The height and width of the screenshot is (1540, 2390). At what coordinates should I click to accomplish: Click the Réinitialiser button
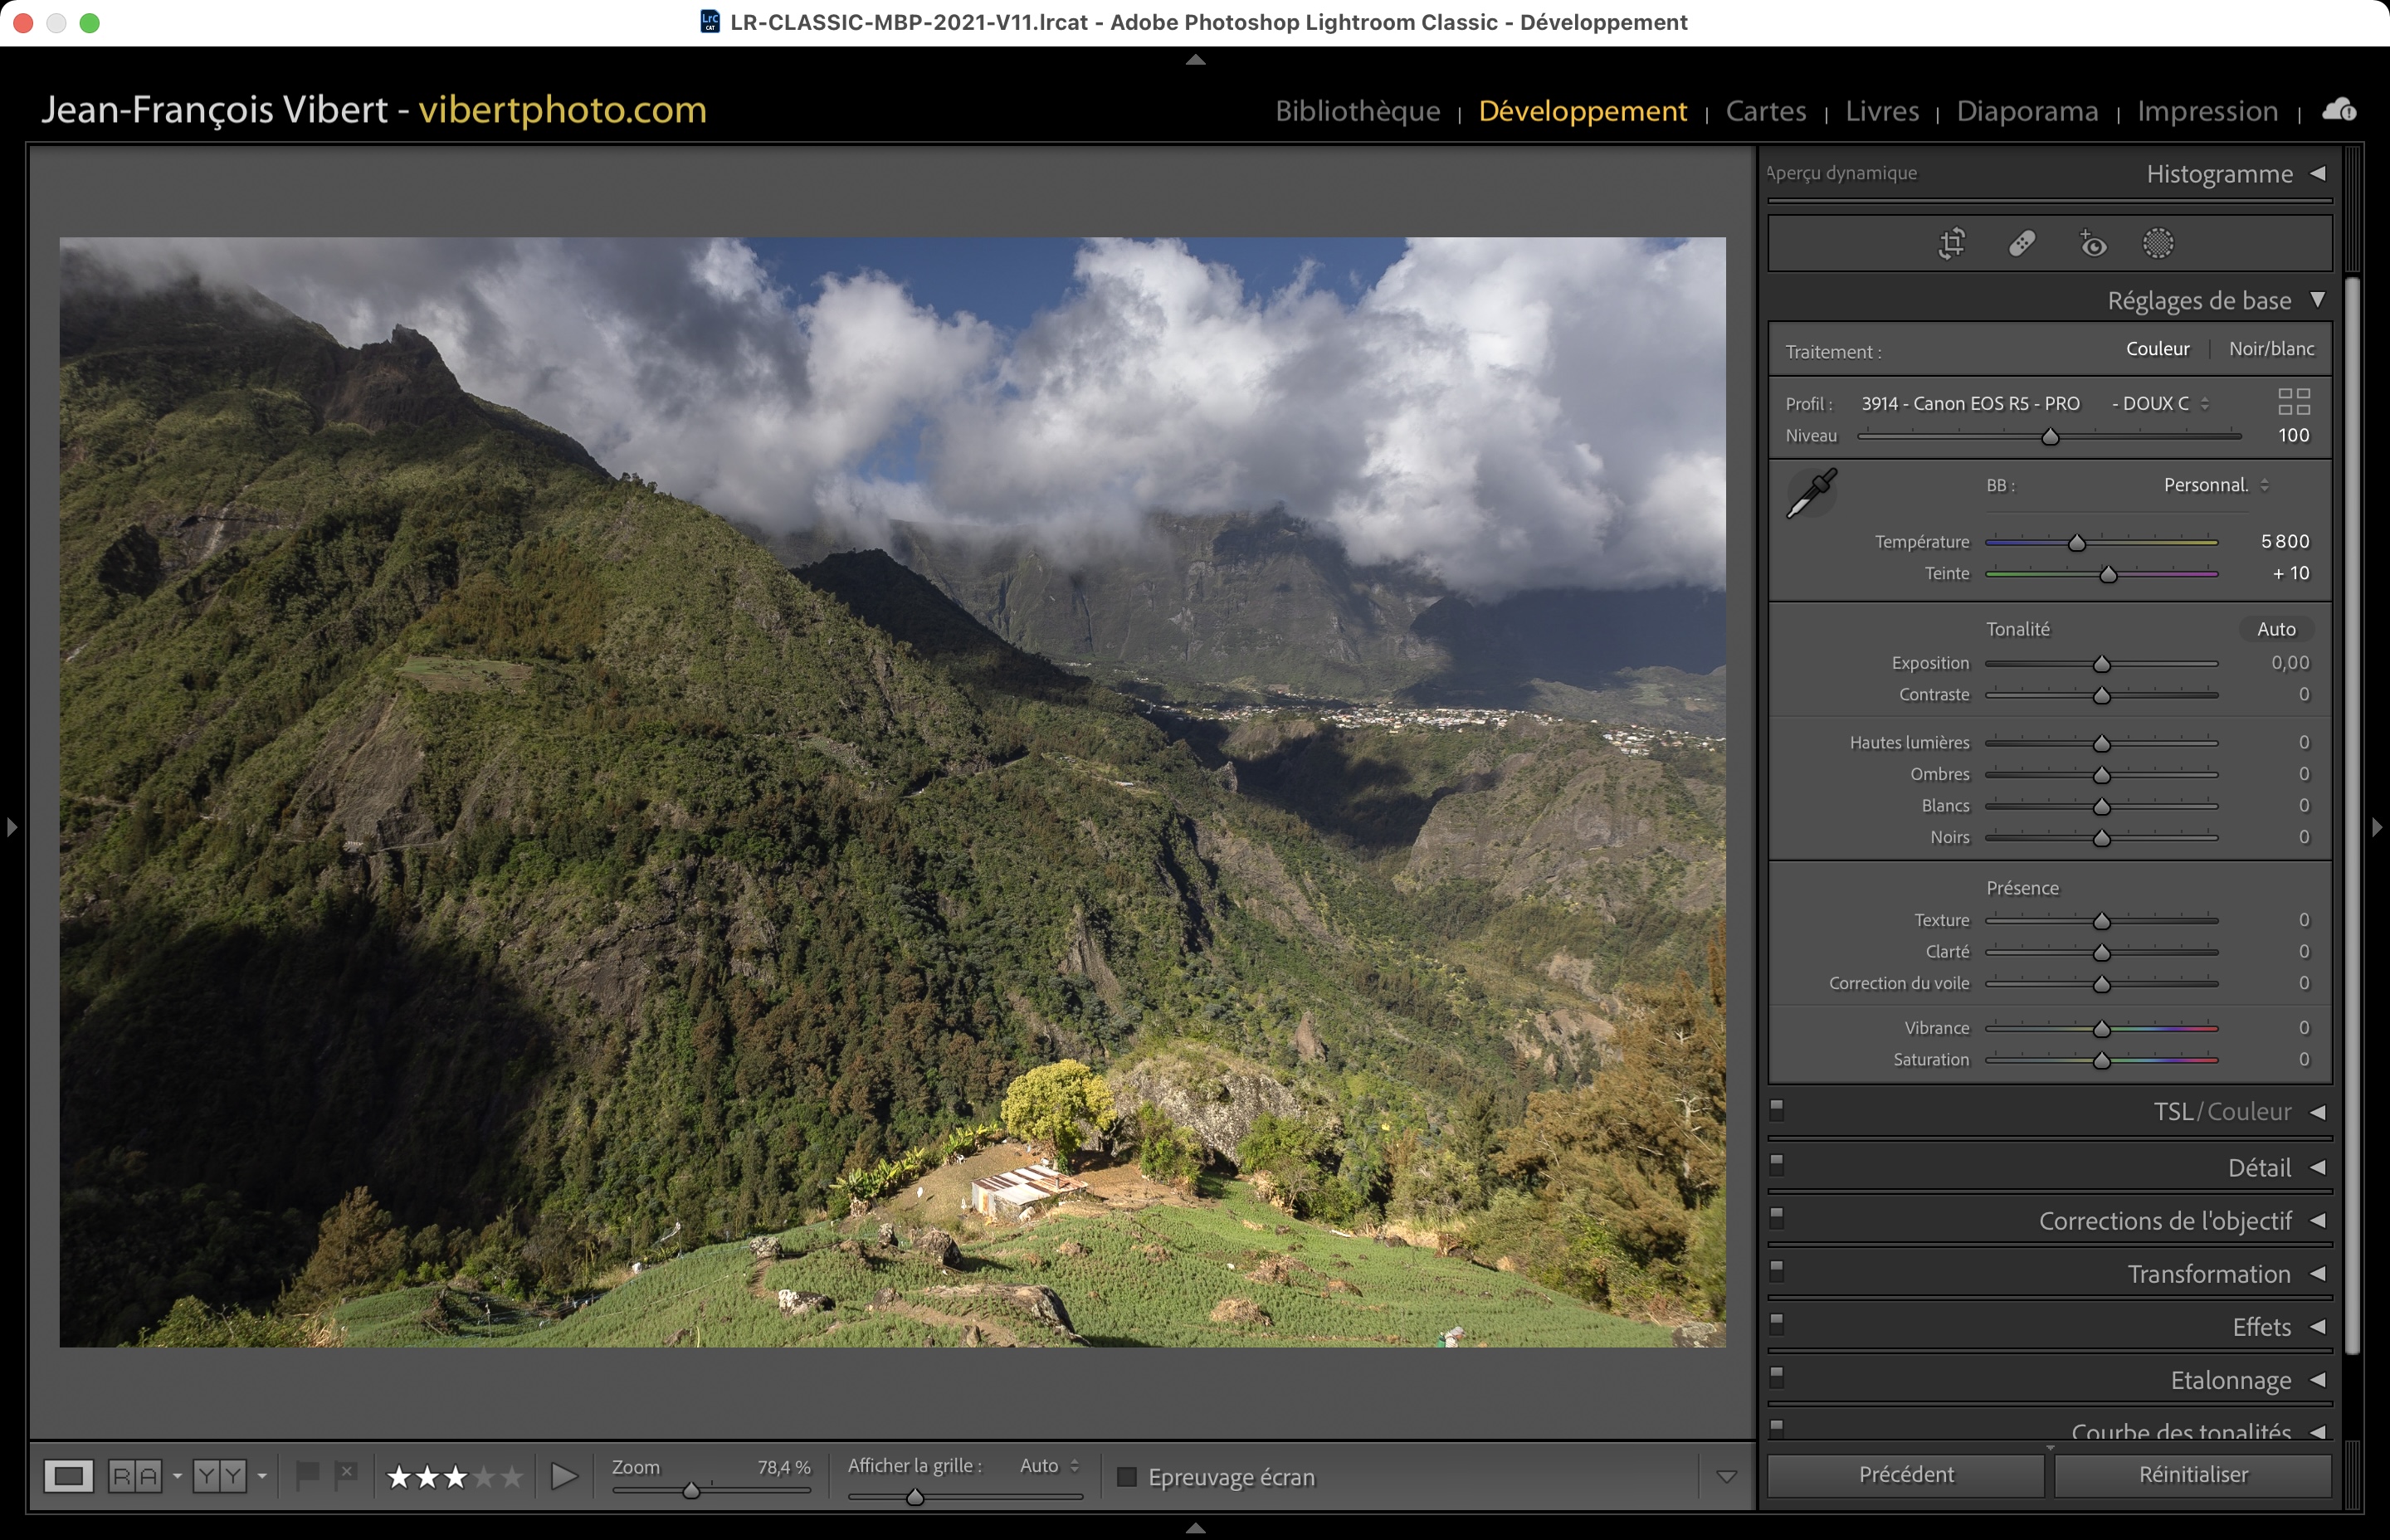pos(2192,1475)
